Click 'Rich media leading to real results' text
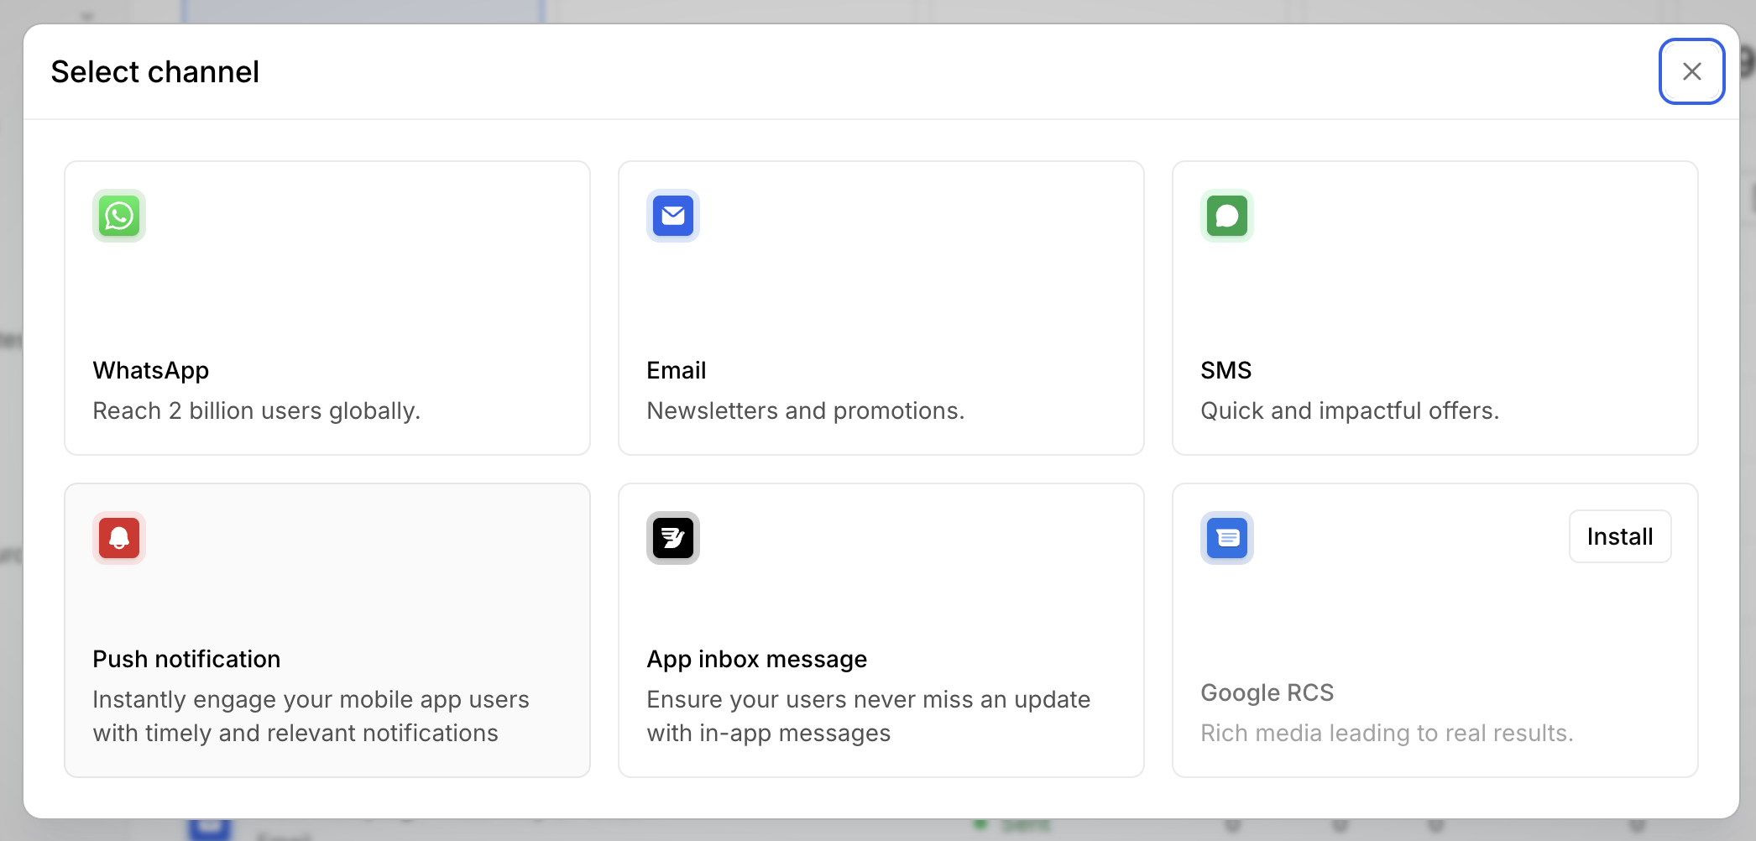 [1387, 733]
